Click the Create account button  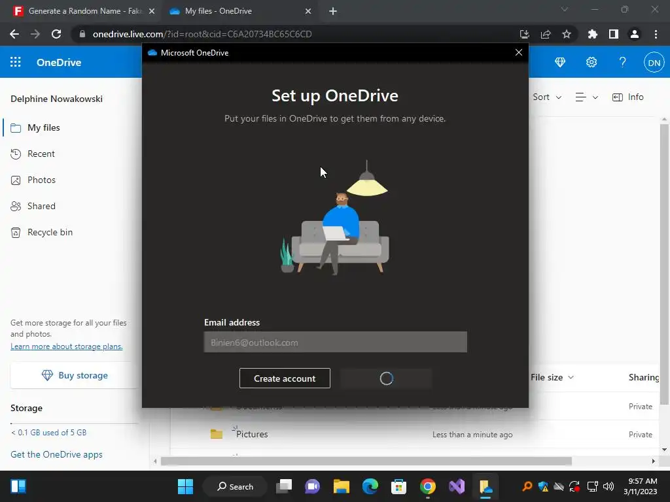tap(285, 378)
